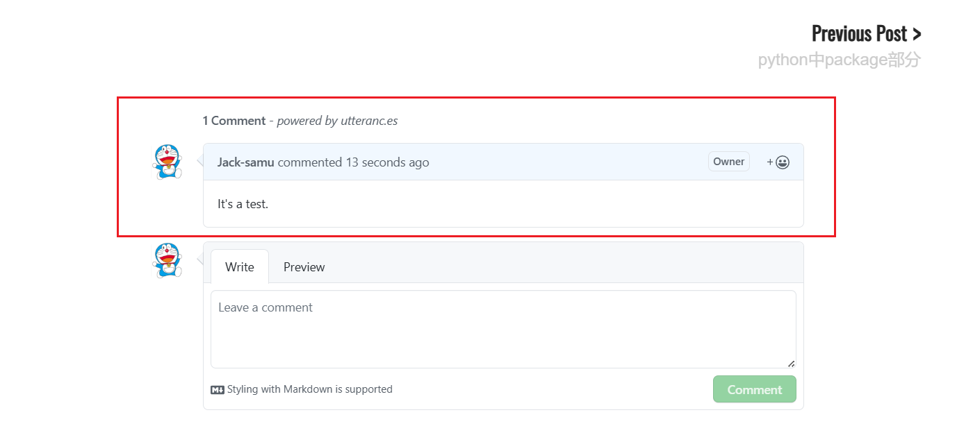This screenshot has width=957, height=442.
Task: Click the "13 seconds ago" timestamp
Action: [x=387, y=162]
